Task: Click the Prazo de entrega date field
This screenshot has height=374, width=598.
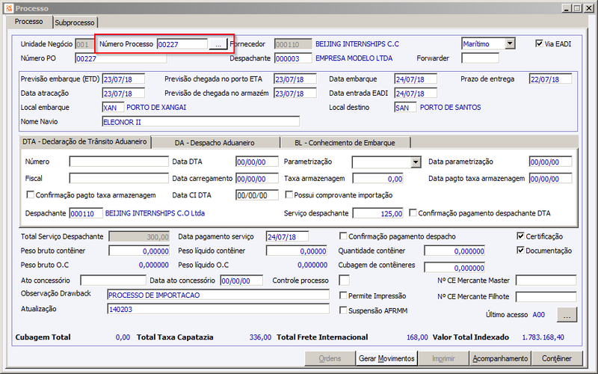Action: click(x=551, y=79)
